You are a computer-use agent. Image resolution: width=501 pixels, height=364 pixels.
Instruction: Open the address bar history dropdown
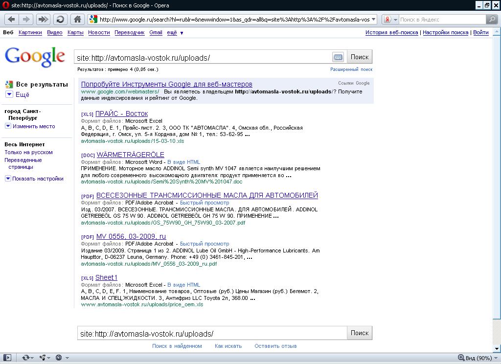373,20
